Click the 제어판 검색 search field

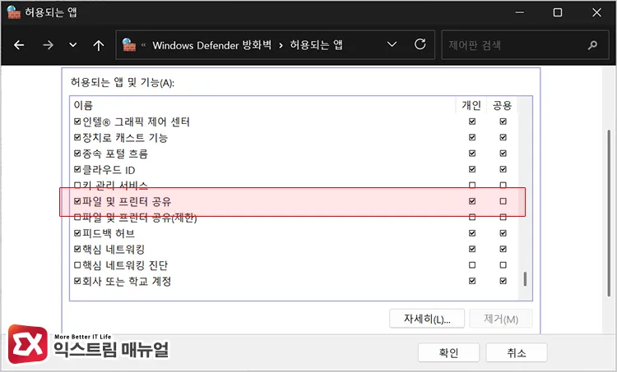pyautogui.click(x=526, y=45)
